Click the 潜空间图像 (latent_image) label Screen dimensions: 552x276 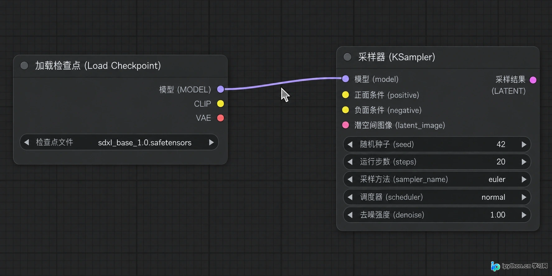click(x=400, y=125)
